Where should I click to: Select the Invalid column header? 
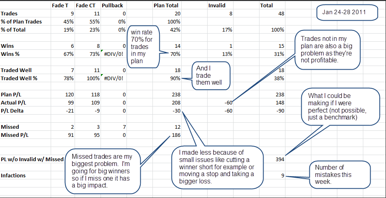point(216,5)
